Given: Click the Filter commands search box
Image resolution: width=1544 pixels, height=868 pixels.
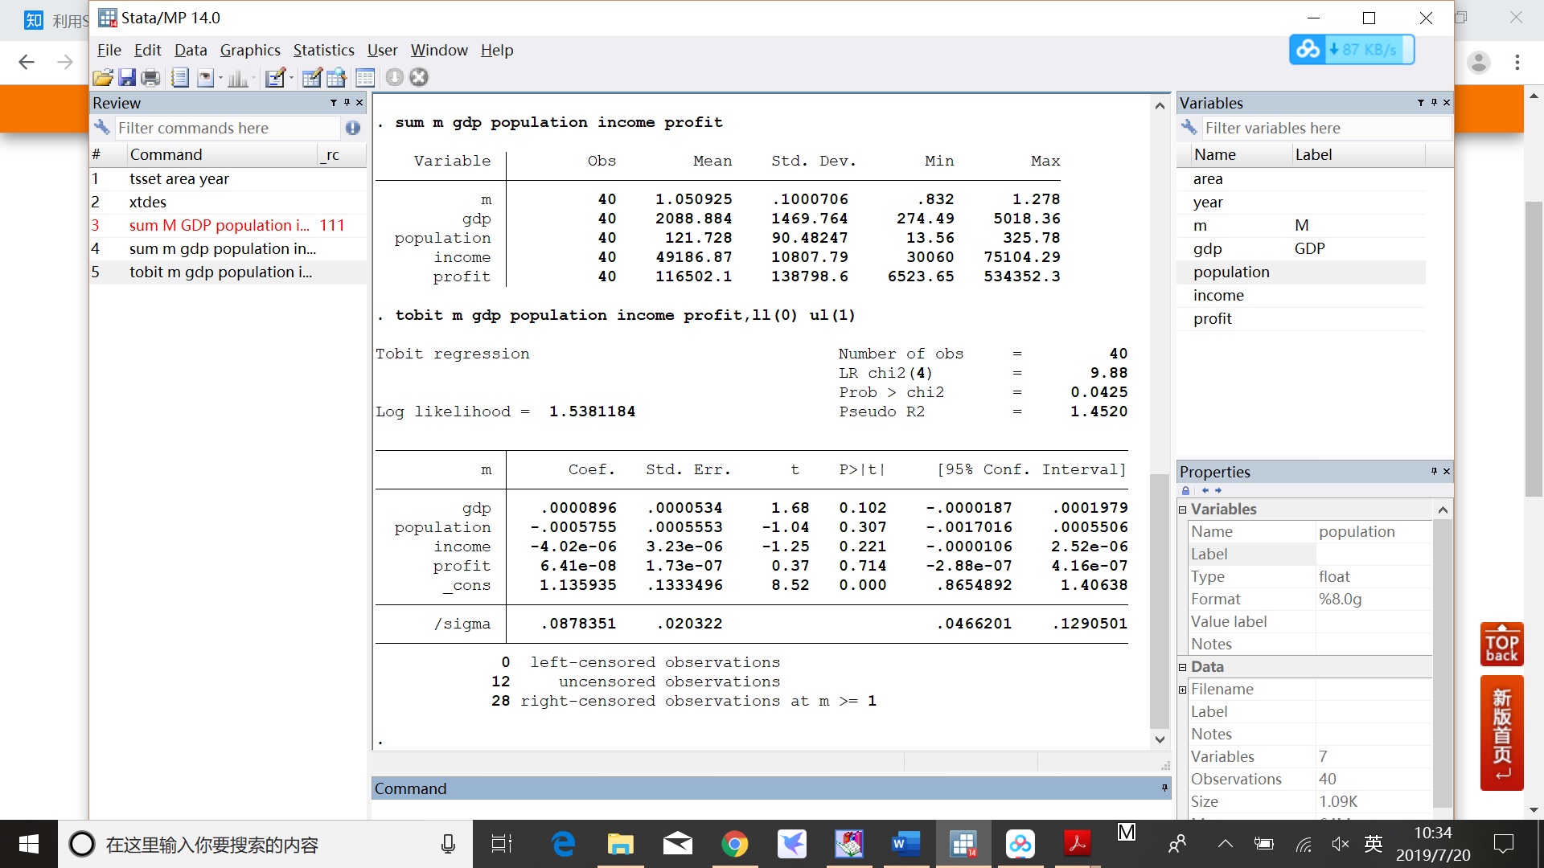Looking at the screenshot, I should pos(227,126).
